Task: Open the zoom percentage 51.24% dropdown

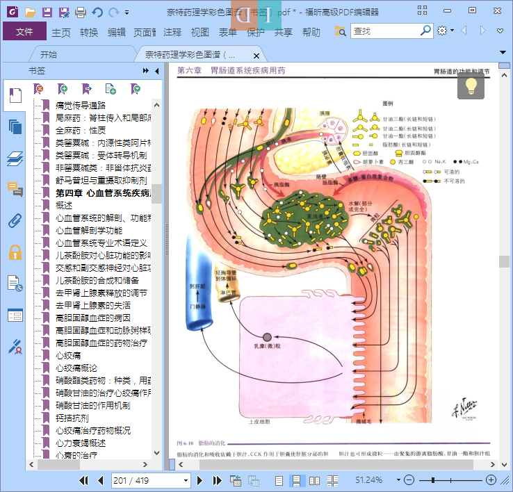Action: coord(398,480)
